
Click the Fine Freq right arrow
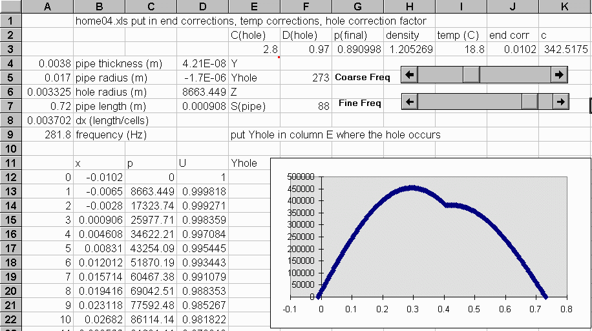pos(560,101)
